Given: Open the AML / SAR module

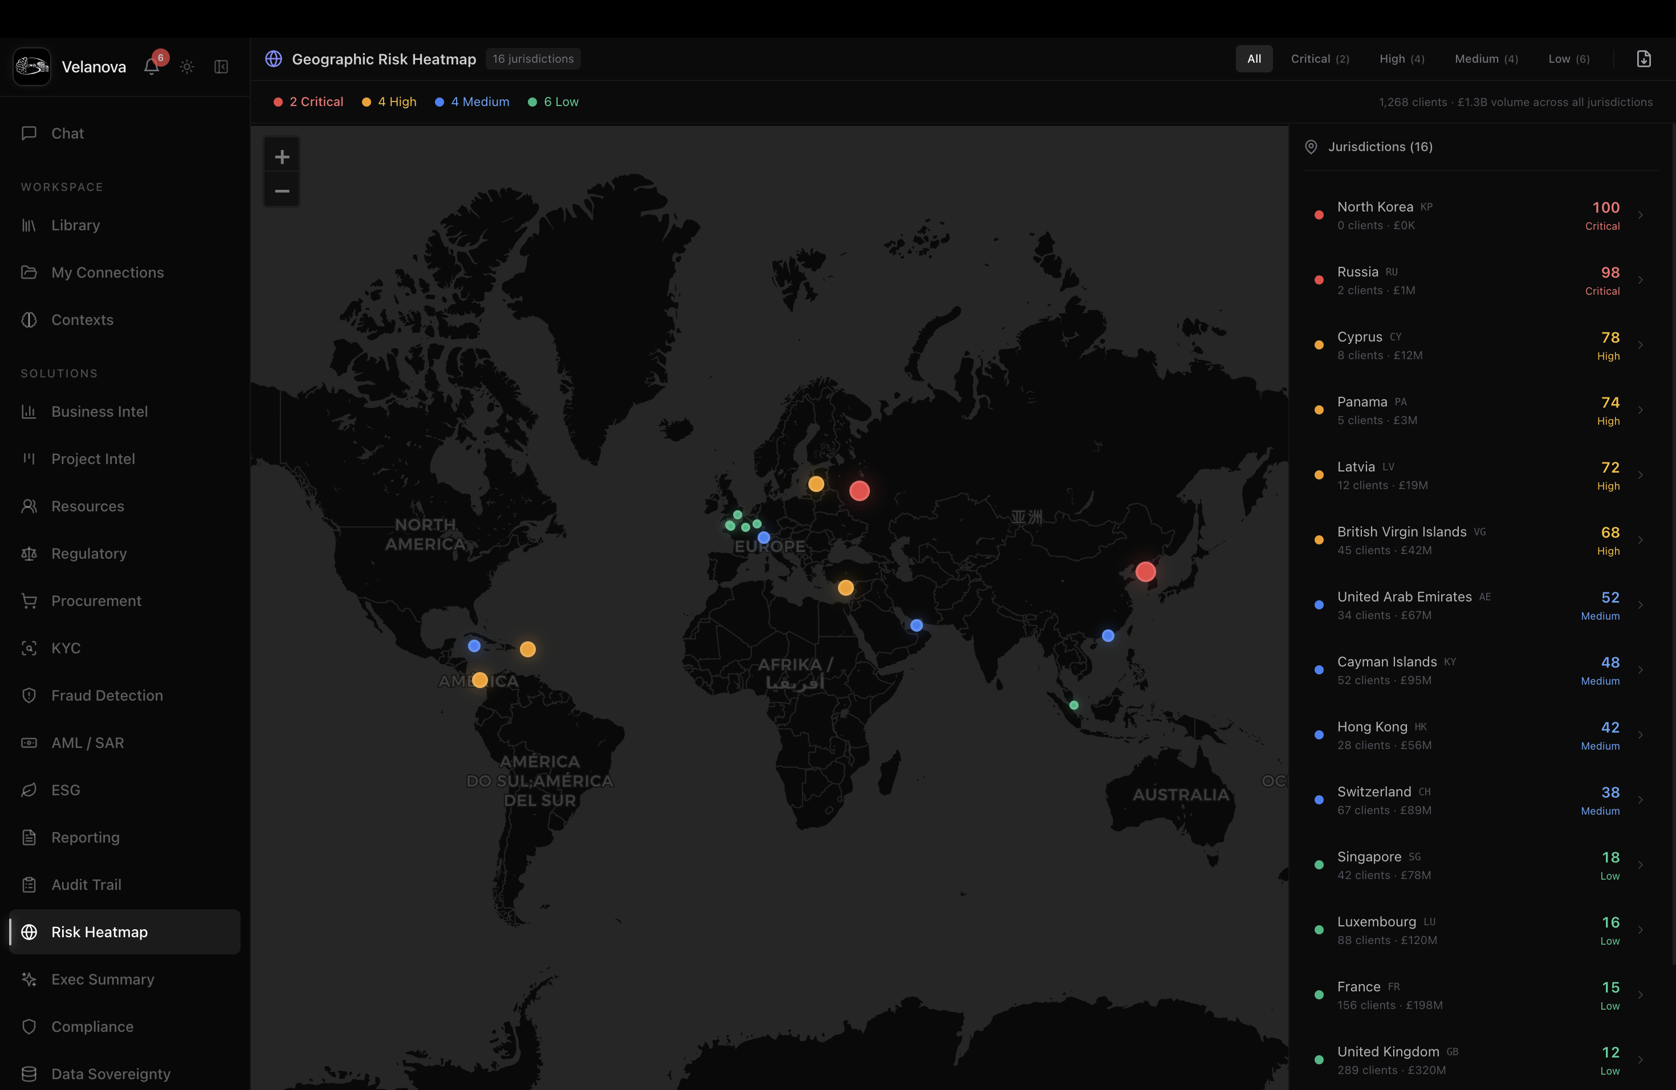Looking at the screenshot, I should point(87,742).
